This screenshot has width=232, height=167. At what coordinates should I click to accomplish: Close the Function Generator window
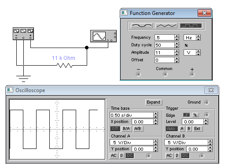(204, 13)
